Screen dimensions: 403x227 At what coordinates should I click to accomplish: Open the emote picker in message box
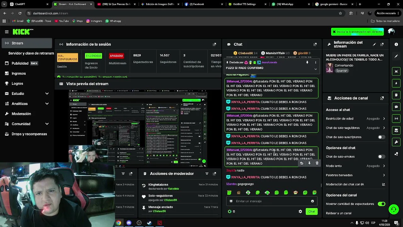[x=312, y=201]
